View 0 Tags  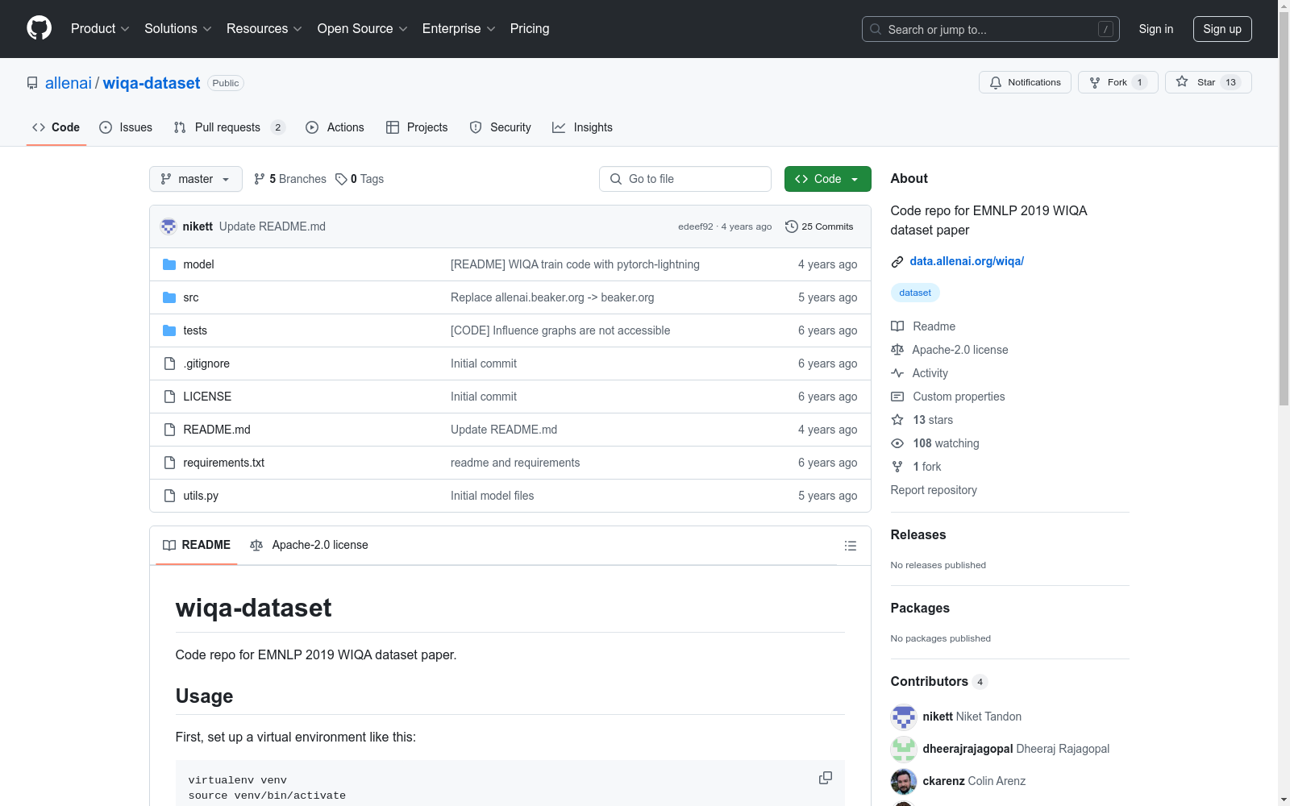point(360,179)
